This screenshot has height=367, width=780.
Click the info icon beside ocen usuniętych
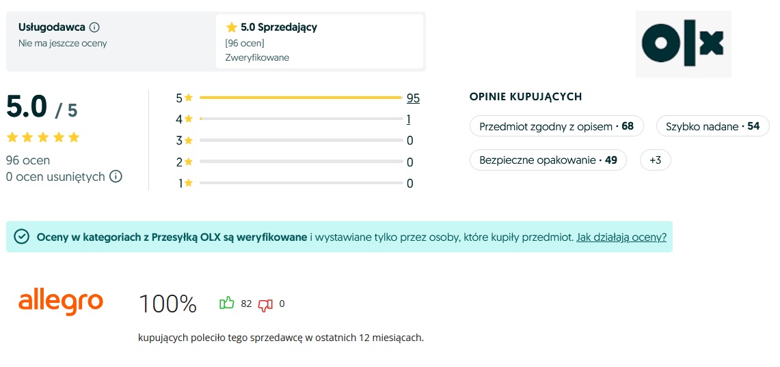point(116,177)
